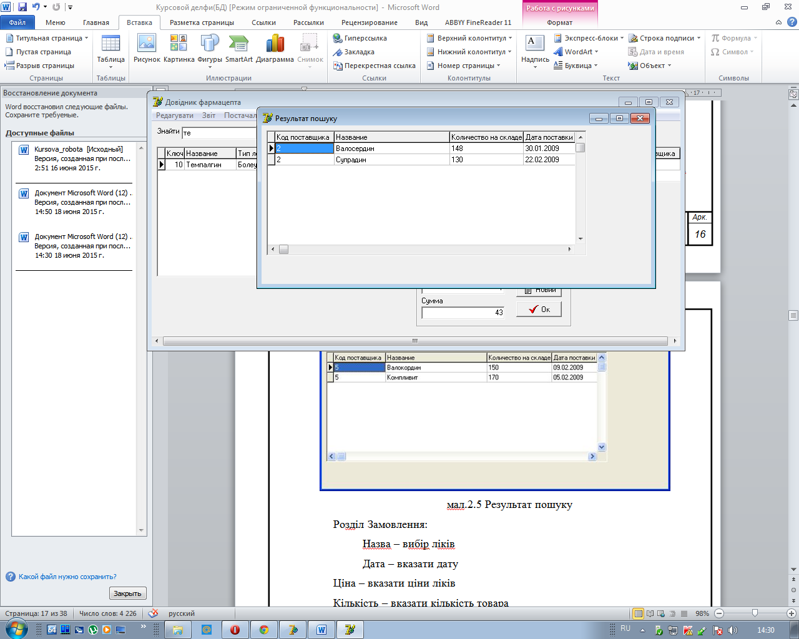Undo the last action in Word
Viewport: 799px width, 639px height.
coord(36,7)
